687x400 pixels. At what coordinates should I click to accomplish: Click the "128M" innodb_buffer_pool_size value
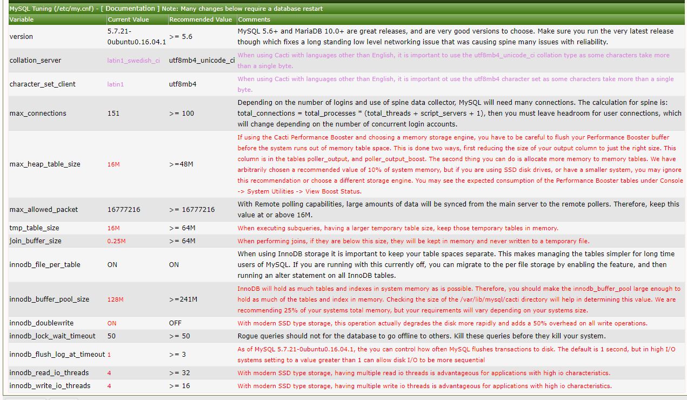tap(116, 299)
